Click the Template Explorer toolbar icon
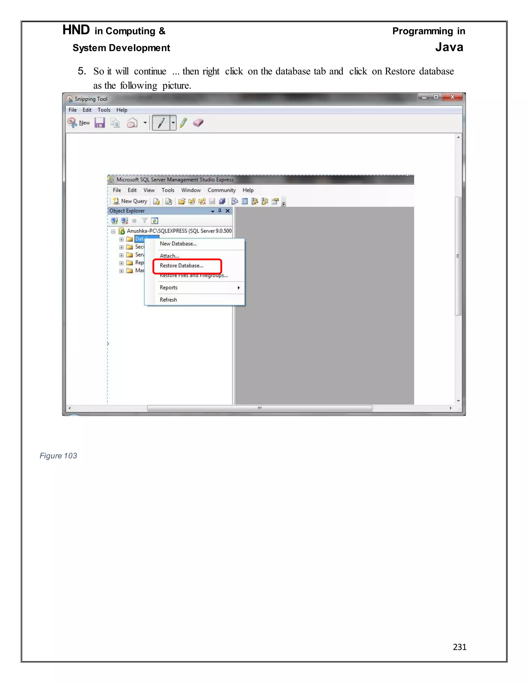 click(265, 201)
